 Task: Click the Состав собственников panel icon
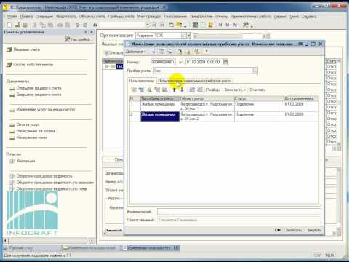click(x=9, y=65)
